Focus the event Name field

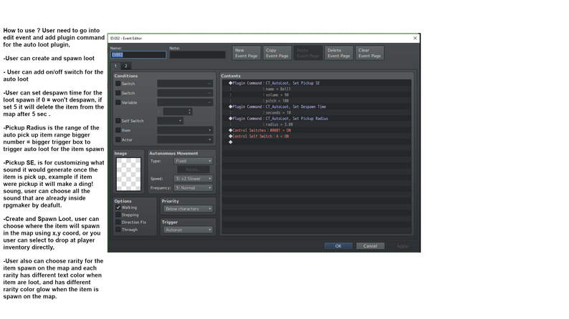138,54
